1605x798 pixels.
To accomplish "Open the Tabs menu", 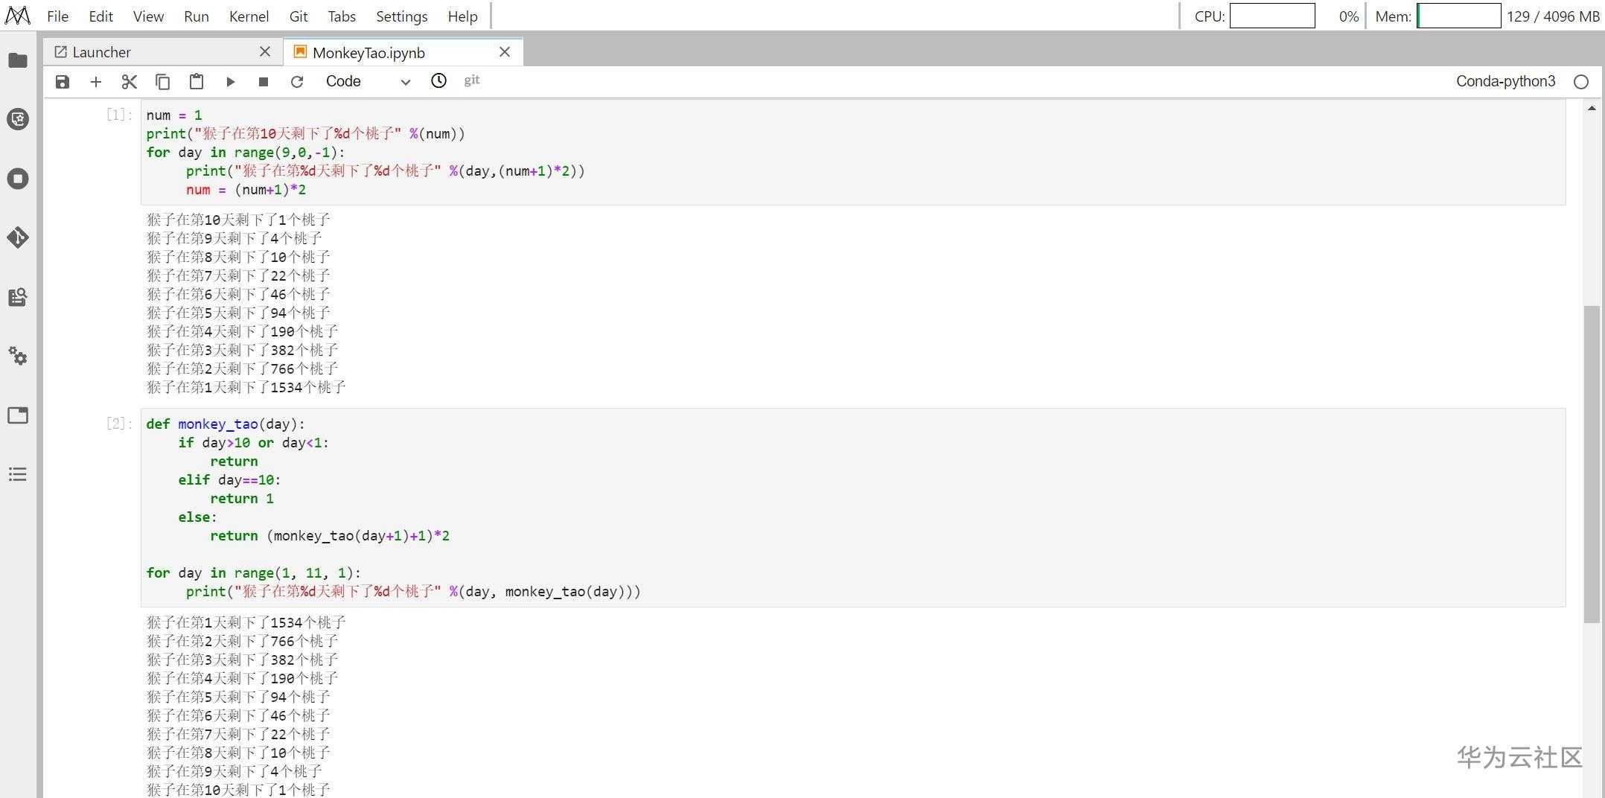I will (x=342, y=16).
